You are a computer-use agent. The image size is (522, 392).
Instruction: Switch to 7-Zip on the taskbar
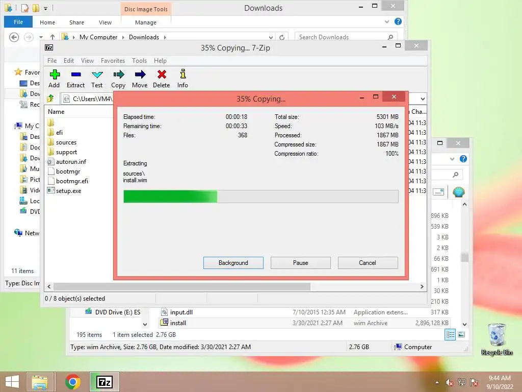[x=105, y=382]
